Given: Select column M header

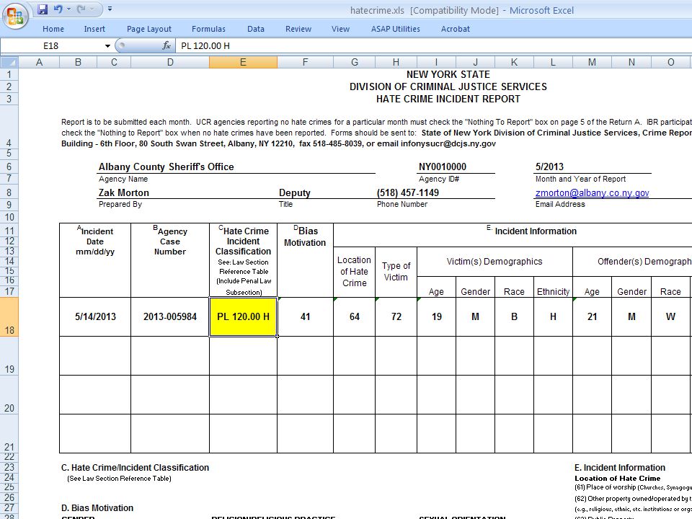Looking at the screenshot, I should 592,62.
